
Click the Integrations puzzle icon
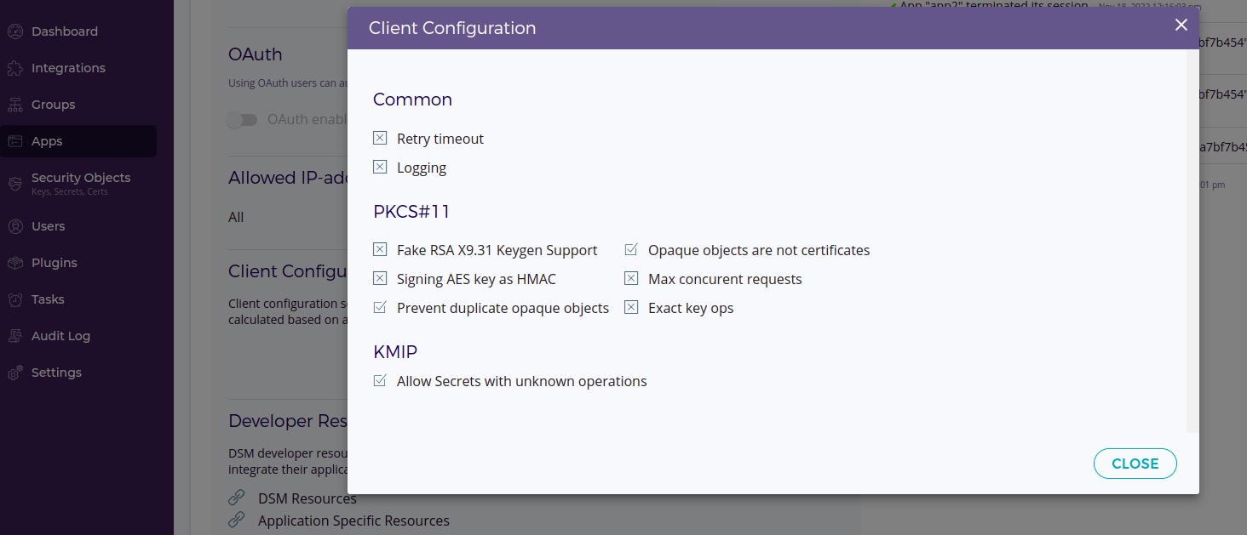(x=15, y=68)
